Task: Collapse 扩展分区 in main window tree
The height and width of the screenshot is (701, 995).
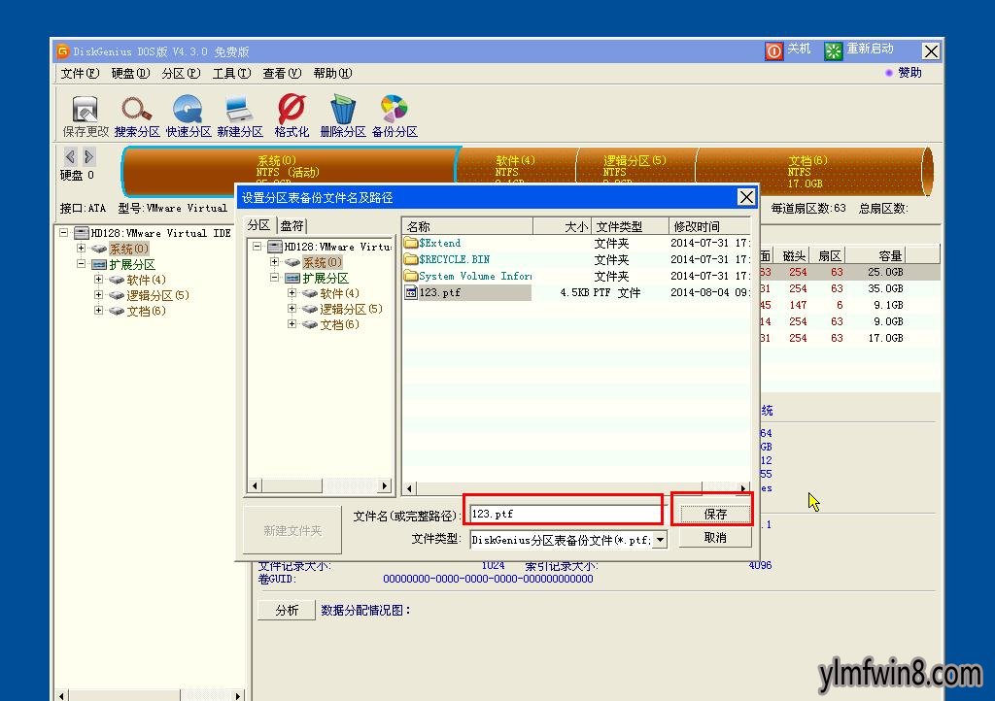Action: pos(81,264)
